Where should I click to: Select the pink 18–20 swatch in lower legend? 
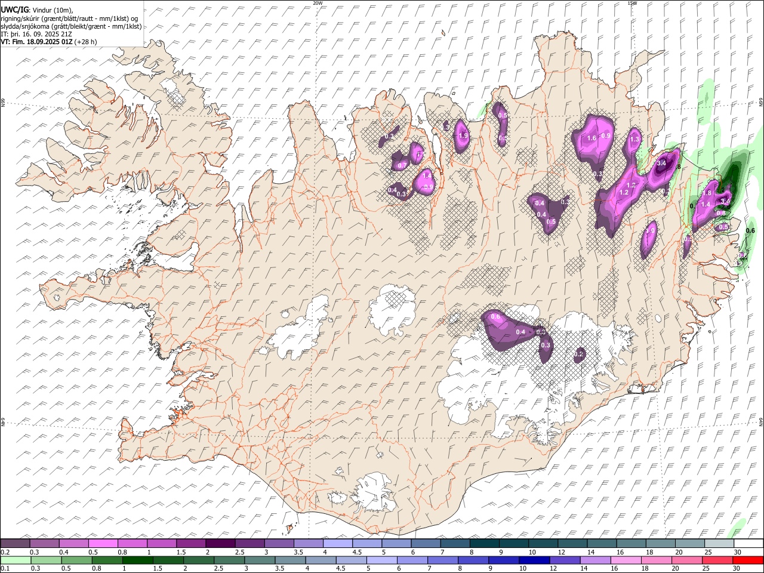[x=657, y=560]
